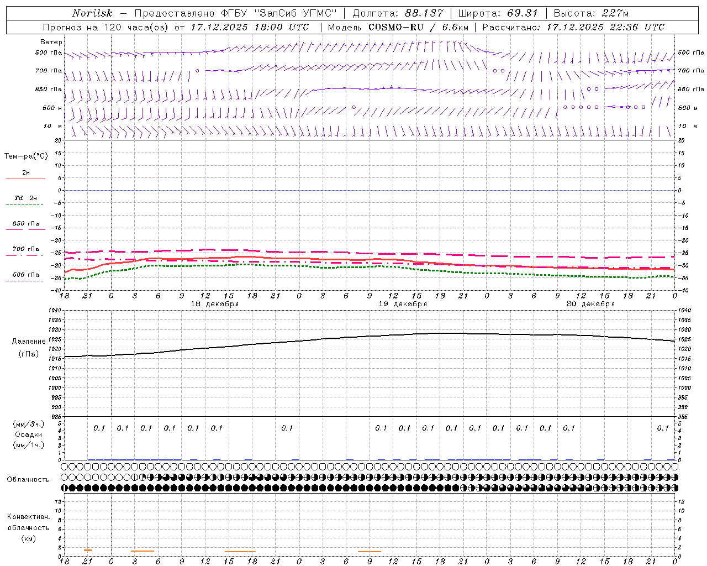Click the Облачность cloud cover label
The height and width of the screenshot is (566, 707).
tap(28, 480)
